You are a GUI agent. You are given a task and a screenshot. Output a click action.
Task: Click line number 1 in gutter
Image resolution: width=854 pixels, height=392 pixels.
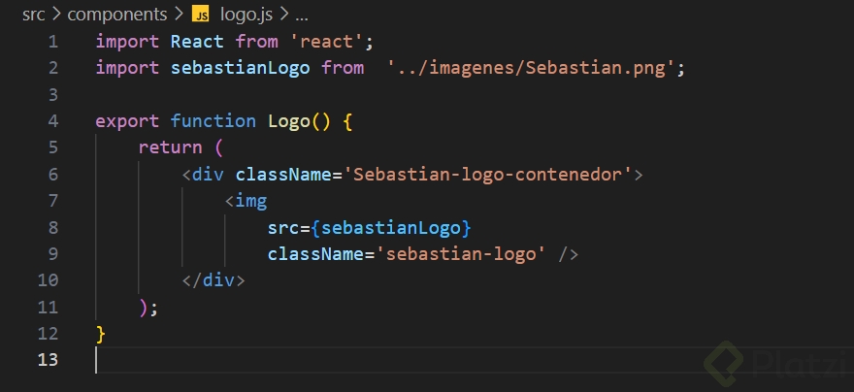(x=52, y=42)
